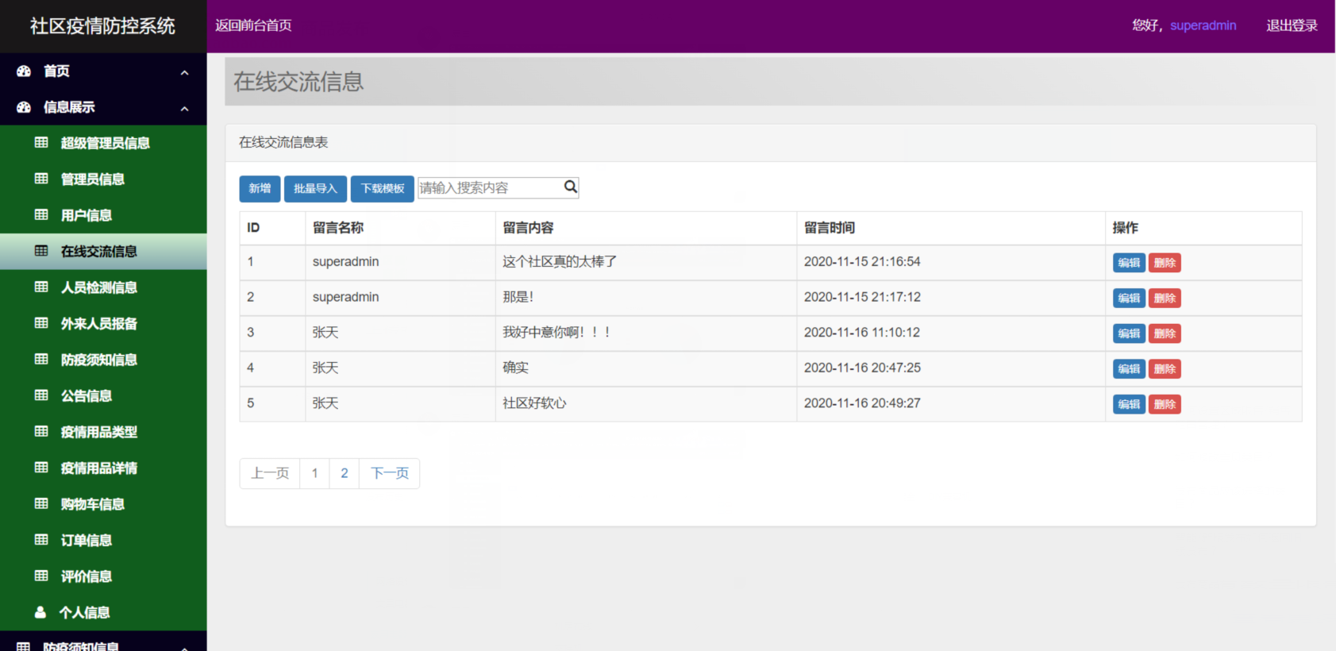Click the superadmin username link

(1203, 25)
